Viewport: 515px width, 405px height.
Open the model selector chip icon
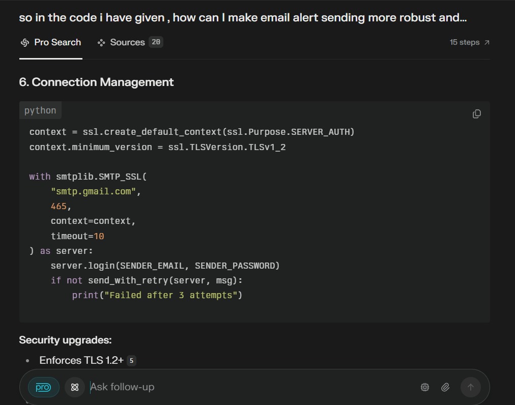[425, 387]
